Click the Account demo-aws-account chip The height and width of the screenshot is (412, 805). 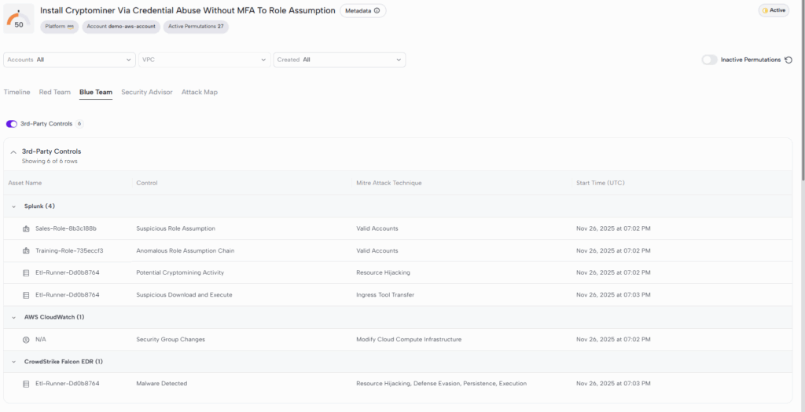[121, 26]
